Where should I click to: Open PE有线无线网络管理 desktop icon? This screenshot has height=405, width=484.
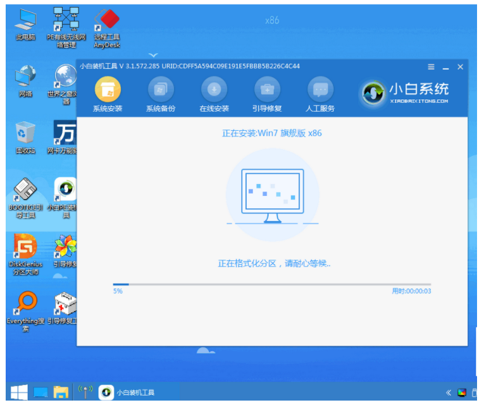point(66,28)
